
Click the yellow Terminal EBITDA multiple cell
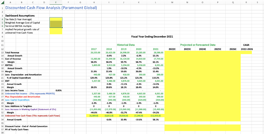pos(56,26)
